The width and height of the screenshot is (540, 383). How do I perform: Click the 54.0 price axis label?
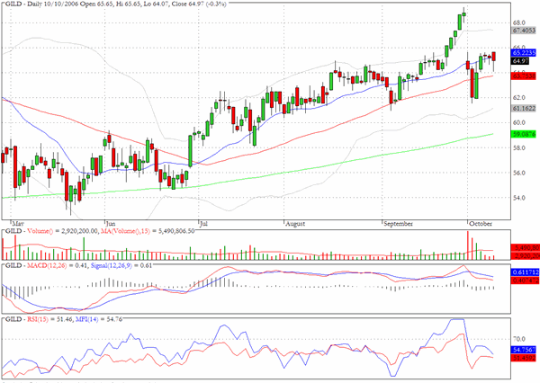tap(519, 198)
